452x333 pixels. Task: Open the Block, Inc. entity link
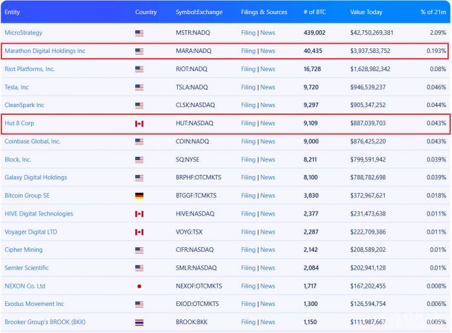pyautogui.click(x=18, y=159)
